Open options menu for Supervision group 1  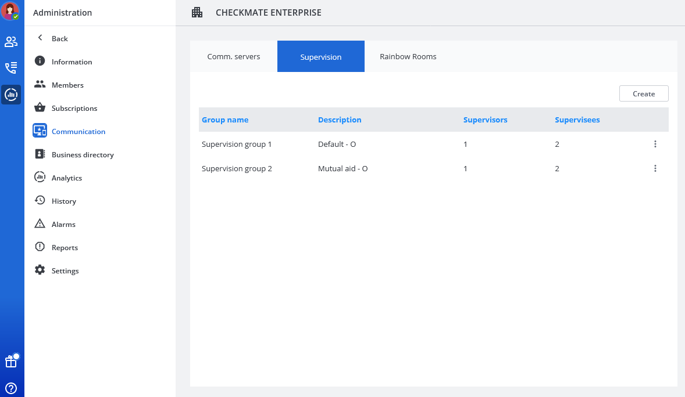(x=655, y=144)
